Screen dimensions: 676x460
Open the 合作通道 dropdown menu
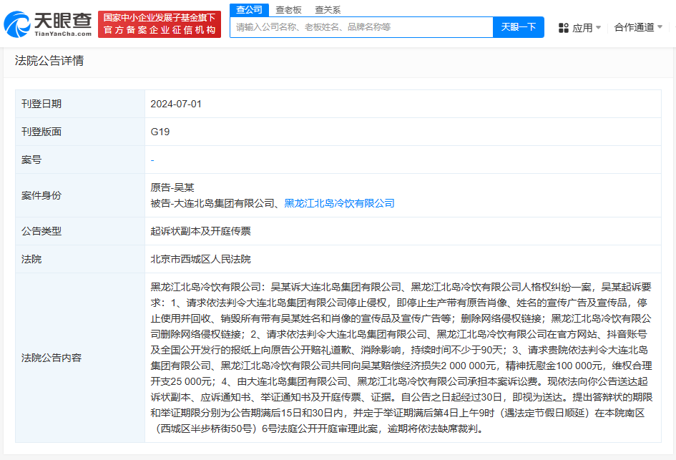638,27
